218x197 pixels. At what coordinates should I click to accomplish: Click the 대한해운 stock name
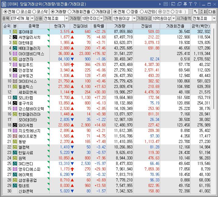point(26,43)
